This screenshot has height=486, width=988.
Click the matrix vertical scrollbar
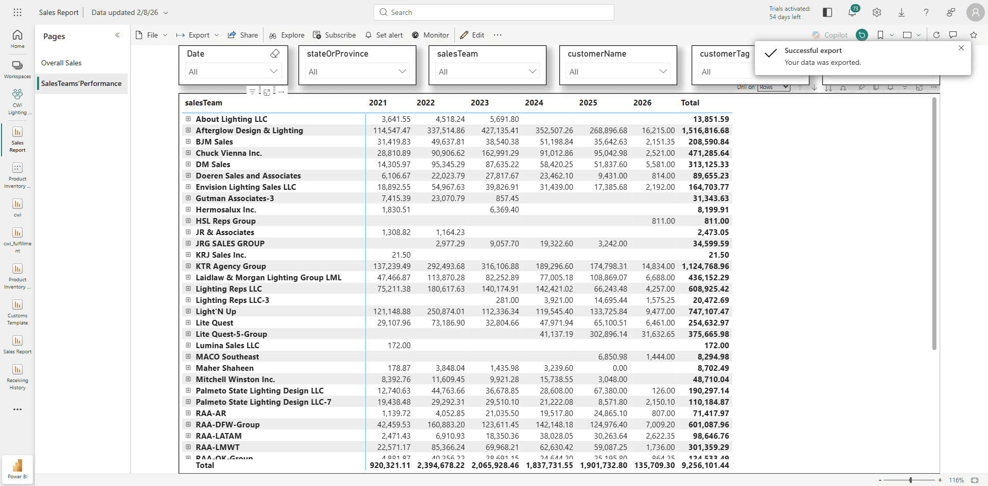coord(934,224)
